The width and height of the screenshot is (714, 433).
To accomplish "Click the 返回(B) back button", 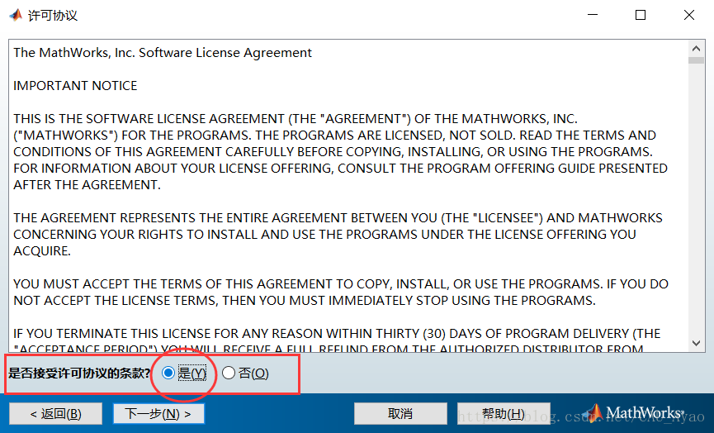I will 55,414.
